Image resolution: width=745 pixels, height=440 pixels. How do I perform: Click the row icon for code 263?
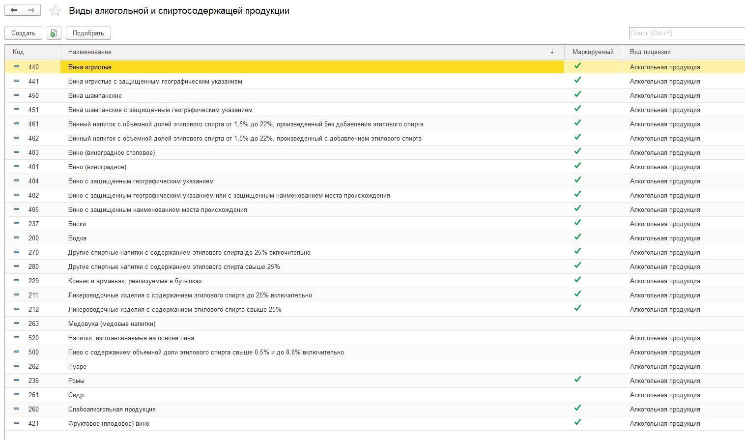(17, 323)
